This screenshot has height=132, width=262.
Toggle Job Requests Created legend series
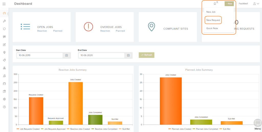coord(28,129)
